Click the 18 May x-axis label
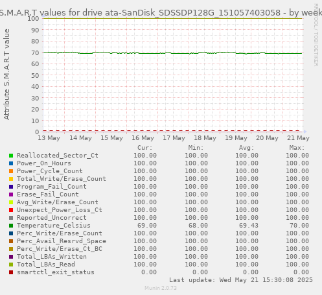The width and height of the screenshot is (322, 295). (205, 138)
